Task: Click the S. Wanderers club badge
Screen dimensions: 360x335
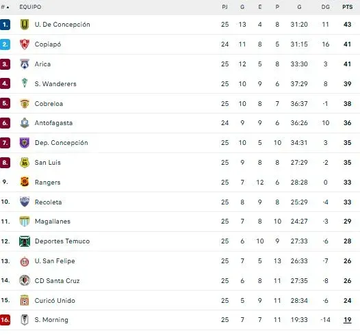Action: pos(25,83)
